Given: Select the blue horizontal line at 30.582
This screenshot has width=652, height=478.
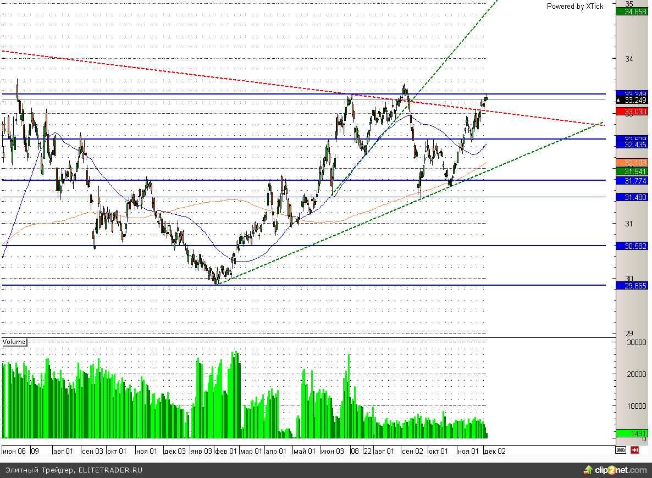Looking at the screenshot, I should click(303, 246).
